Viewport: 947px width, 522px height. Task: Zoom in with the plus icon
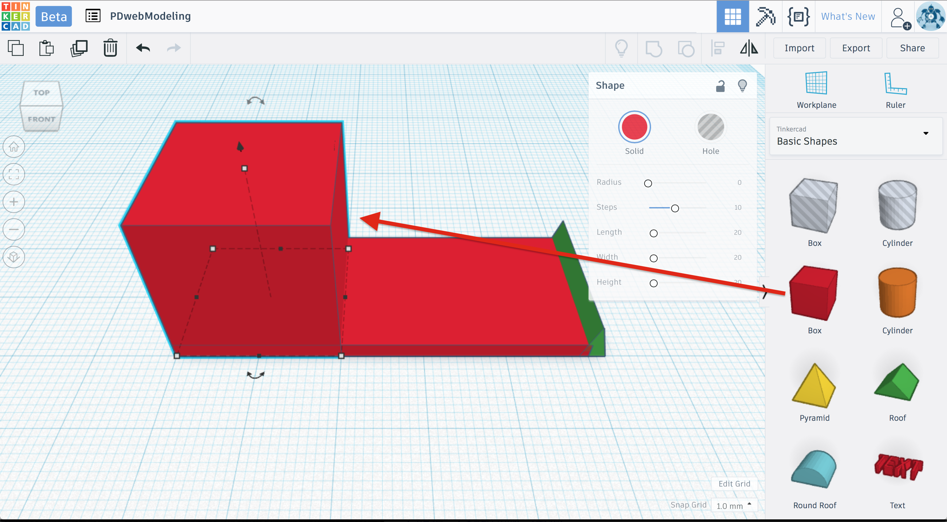[x=14, y=202]
